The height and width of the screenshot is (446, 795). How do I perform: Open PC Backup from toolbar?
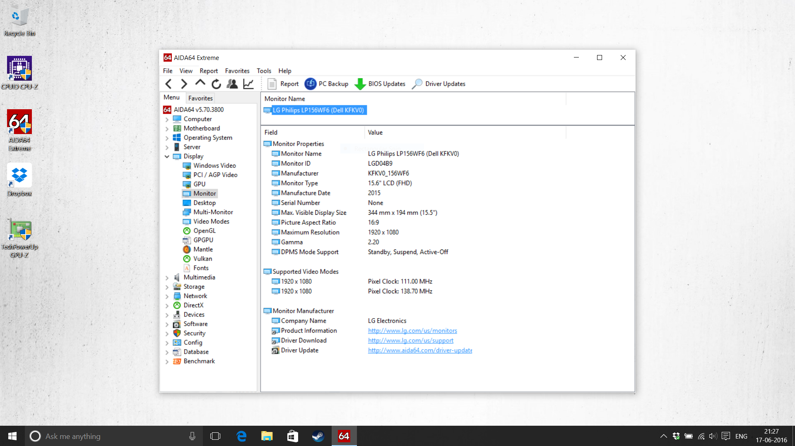pos(327,84)
